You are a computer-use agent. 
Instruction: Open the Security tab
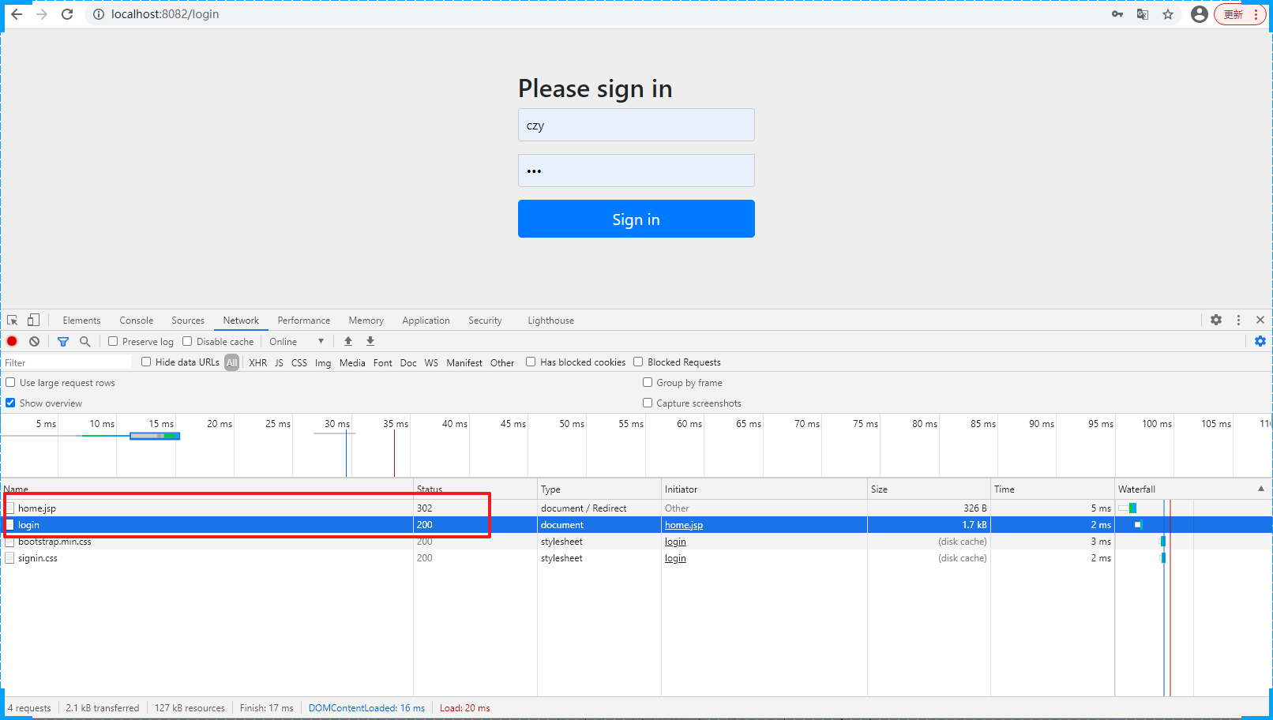point(485,321)
